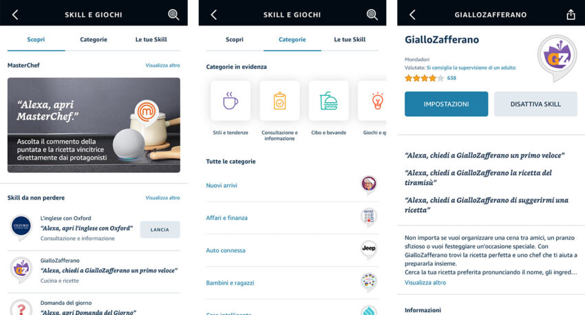Select Le tue Skill tab in middle screen

[x=350, y=39]
